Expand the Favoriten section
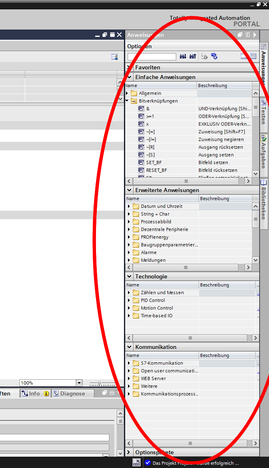This screenshot has width=269, height=468. 129,67
